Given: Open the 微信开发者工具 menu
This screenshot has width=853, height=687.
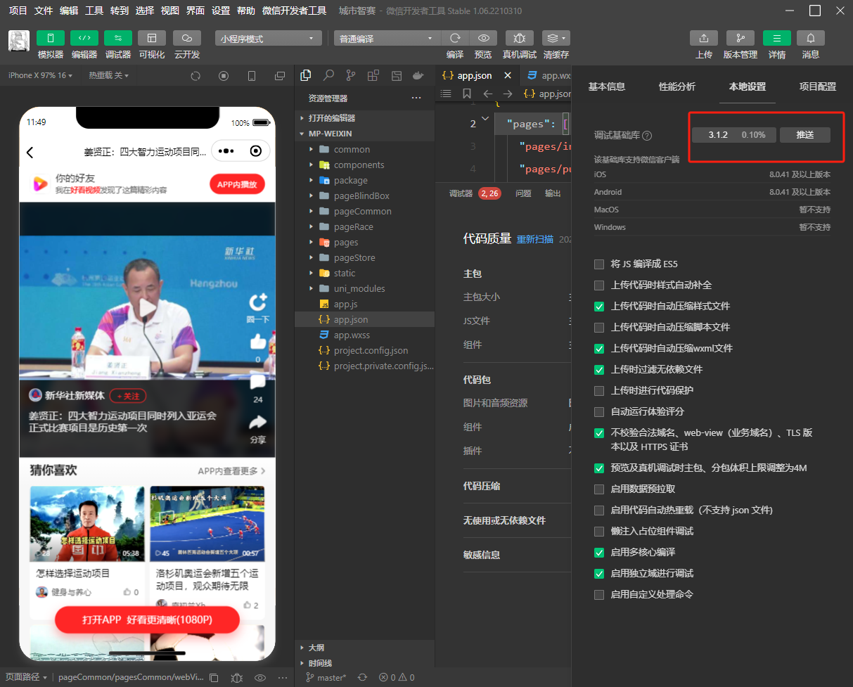Looking at the screenshot, I should [x=294, y=11].
